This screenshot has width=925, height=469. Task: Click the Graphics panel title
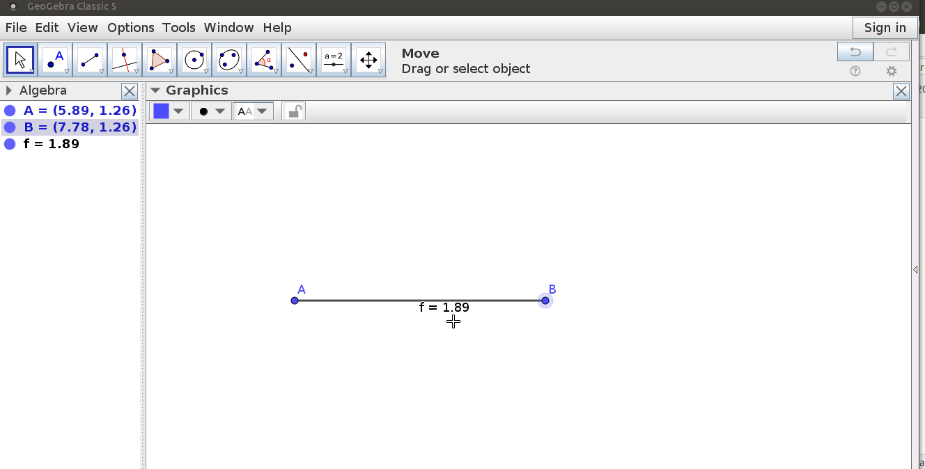[x=197, y=90]
